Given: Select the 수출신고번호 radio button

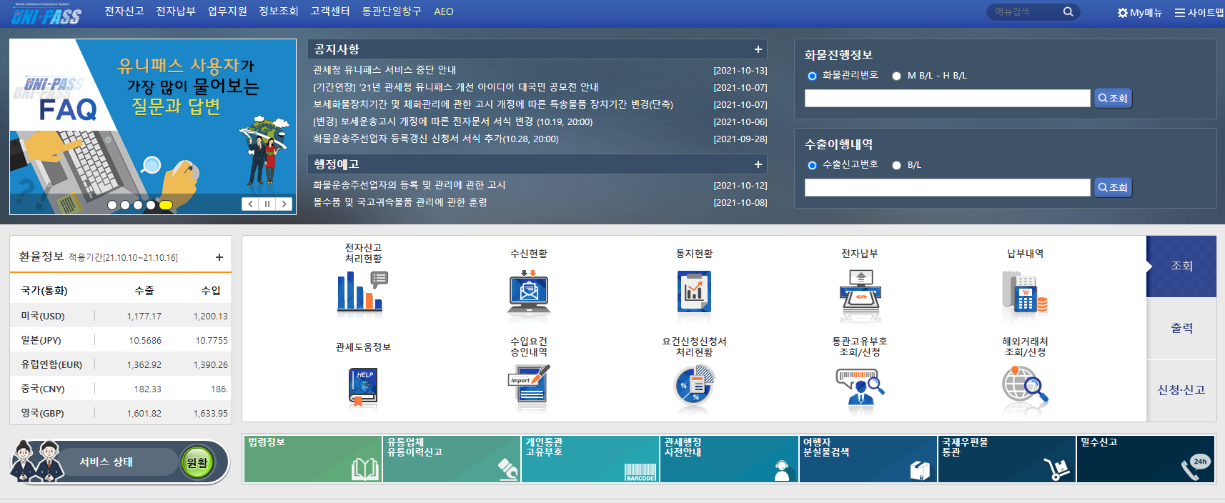Looking at the screenshot, I should click(x=812, y=165).
